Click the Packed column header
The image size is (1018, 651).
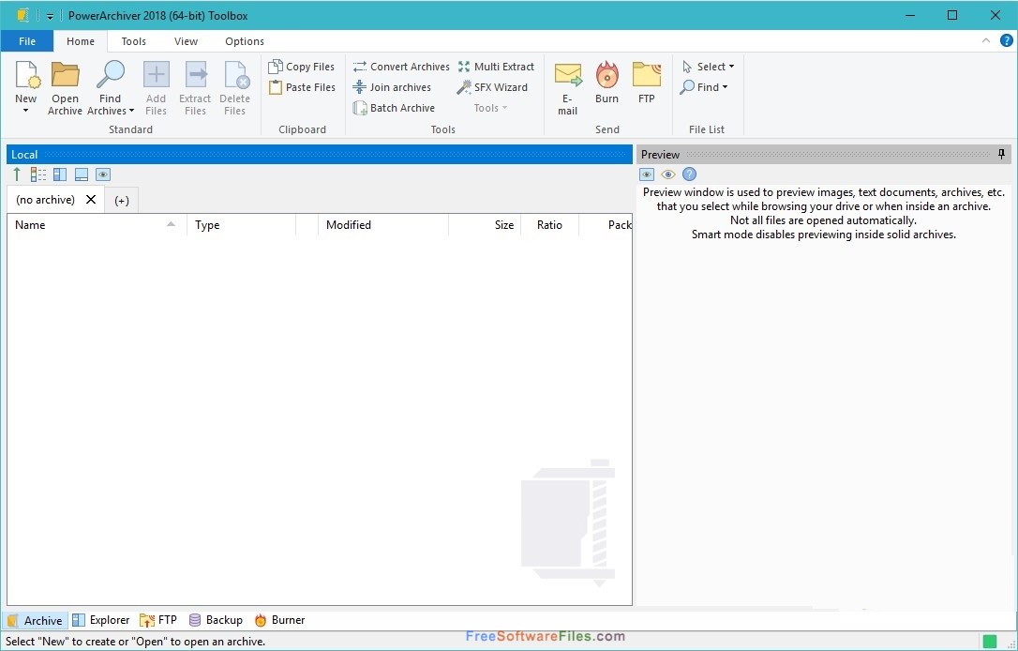606,225
